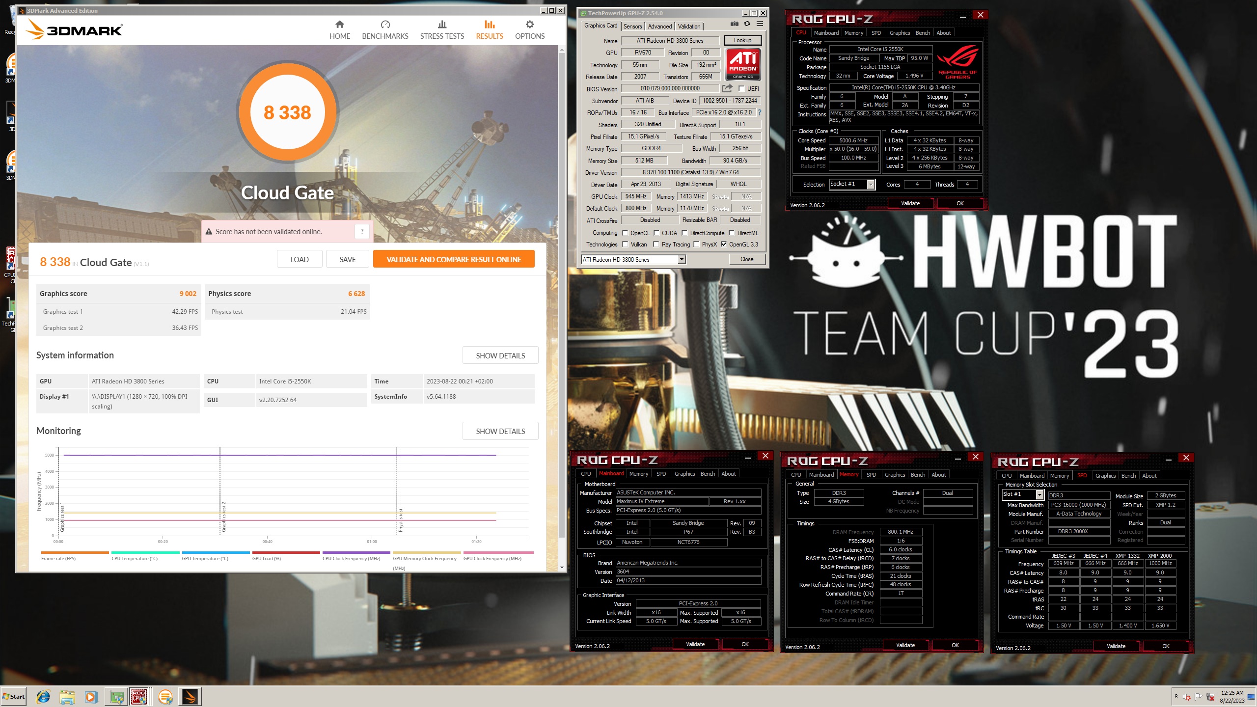Click the Bus Interface question mark in GPU-Z

point(759,112)
